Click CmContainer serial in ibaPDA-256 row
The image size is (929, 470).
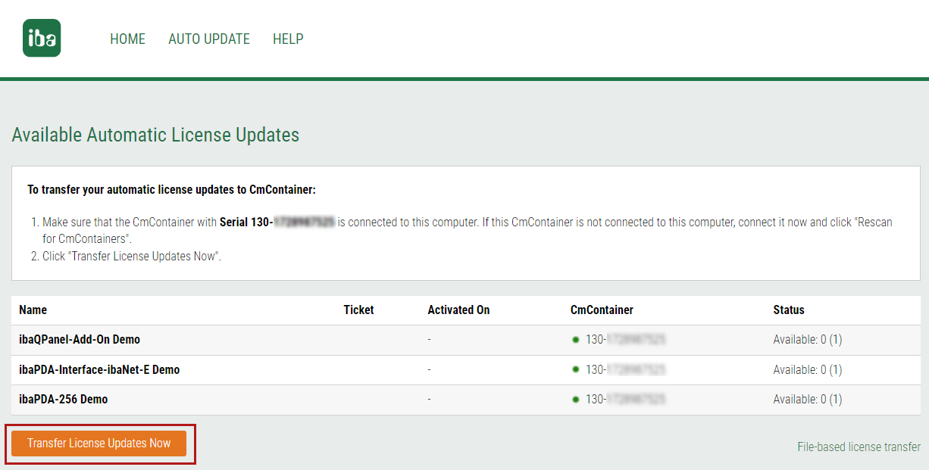click(625, 400)
